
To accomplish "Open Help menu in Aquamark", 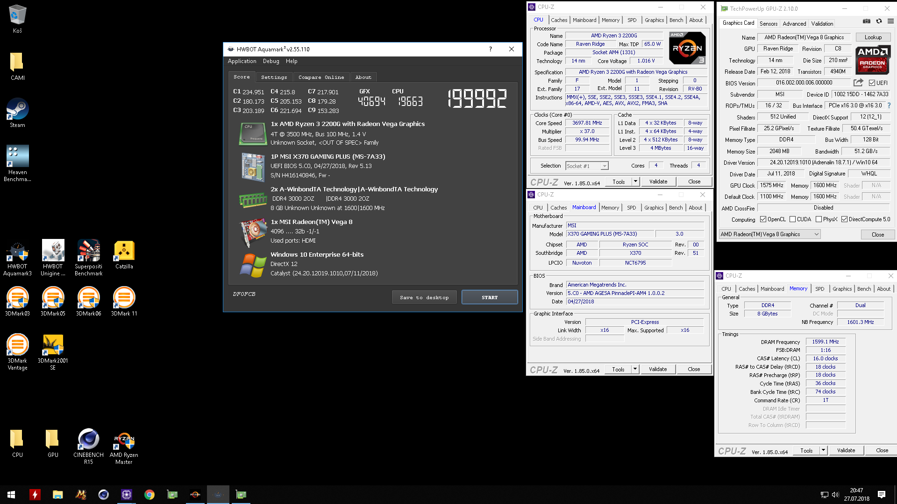I will point(292,61).
